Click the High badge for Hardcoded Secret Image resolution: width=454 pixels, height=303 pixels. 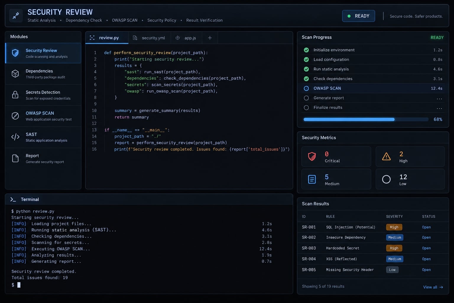[x=394, y=248]
